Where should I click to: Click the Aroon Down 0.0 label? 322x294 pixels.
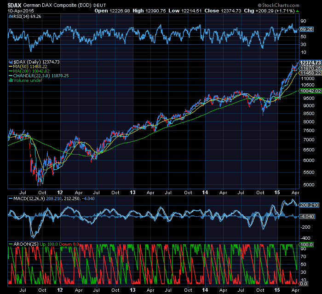[69, 244]
